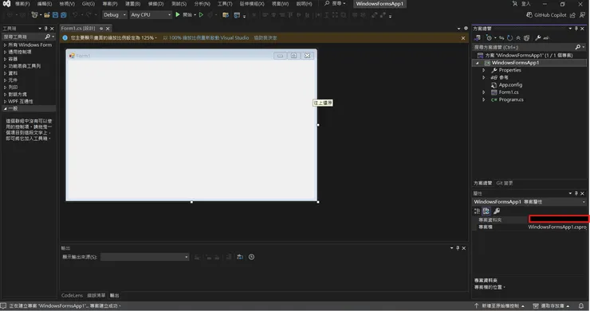Click Solution Explorer collapse all icon
Screen dimensions: 590x311
tap(518, 37)
